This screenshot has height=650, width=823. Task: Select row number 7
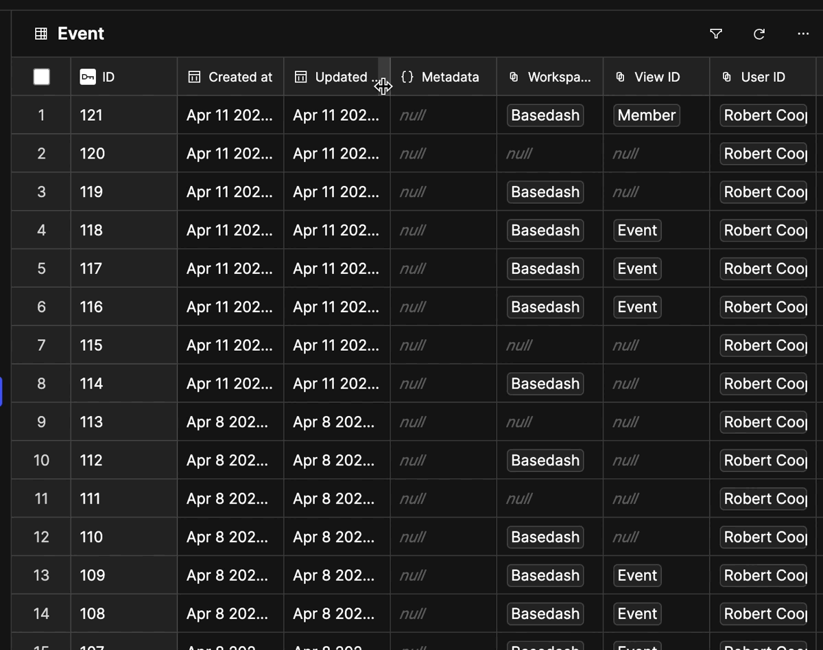(x=41, y=345)
